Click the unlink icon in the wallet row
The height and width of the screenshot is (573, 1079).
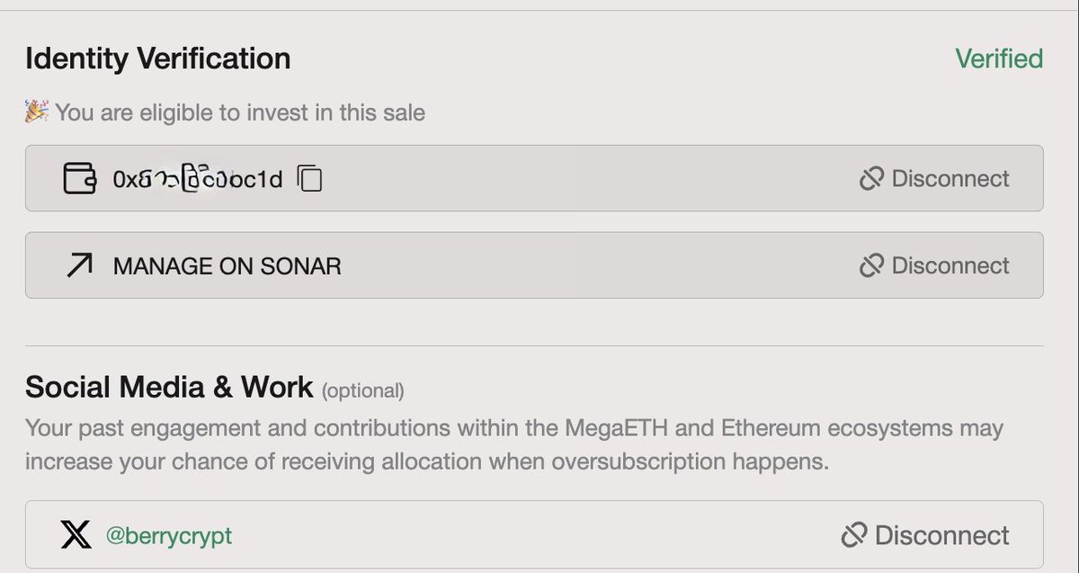pyautogui.click(x=870, y=178)
